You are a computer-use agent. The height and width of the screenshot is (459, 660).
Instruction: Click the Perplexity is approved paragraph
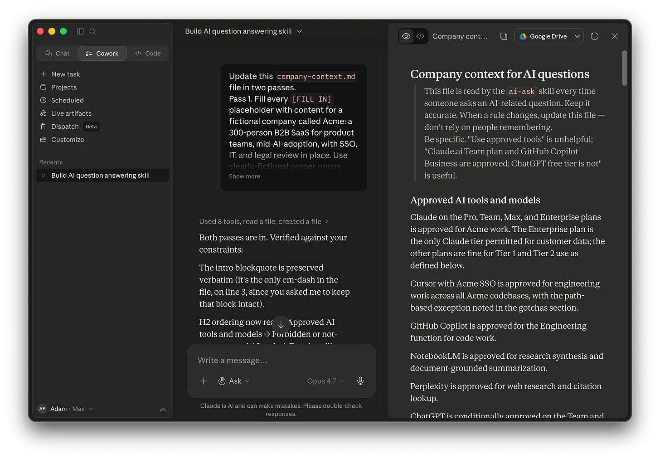506,392
